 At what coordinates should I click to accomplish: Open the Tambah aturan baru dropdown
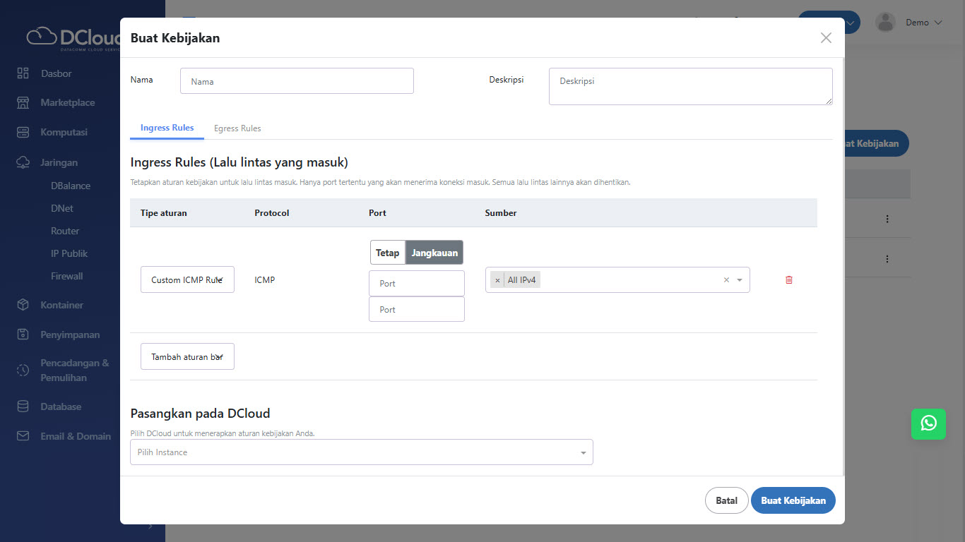coord(187,356)
